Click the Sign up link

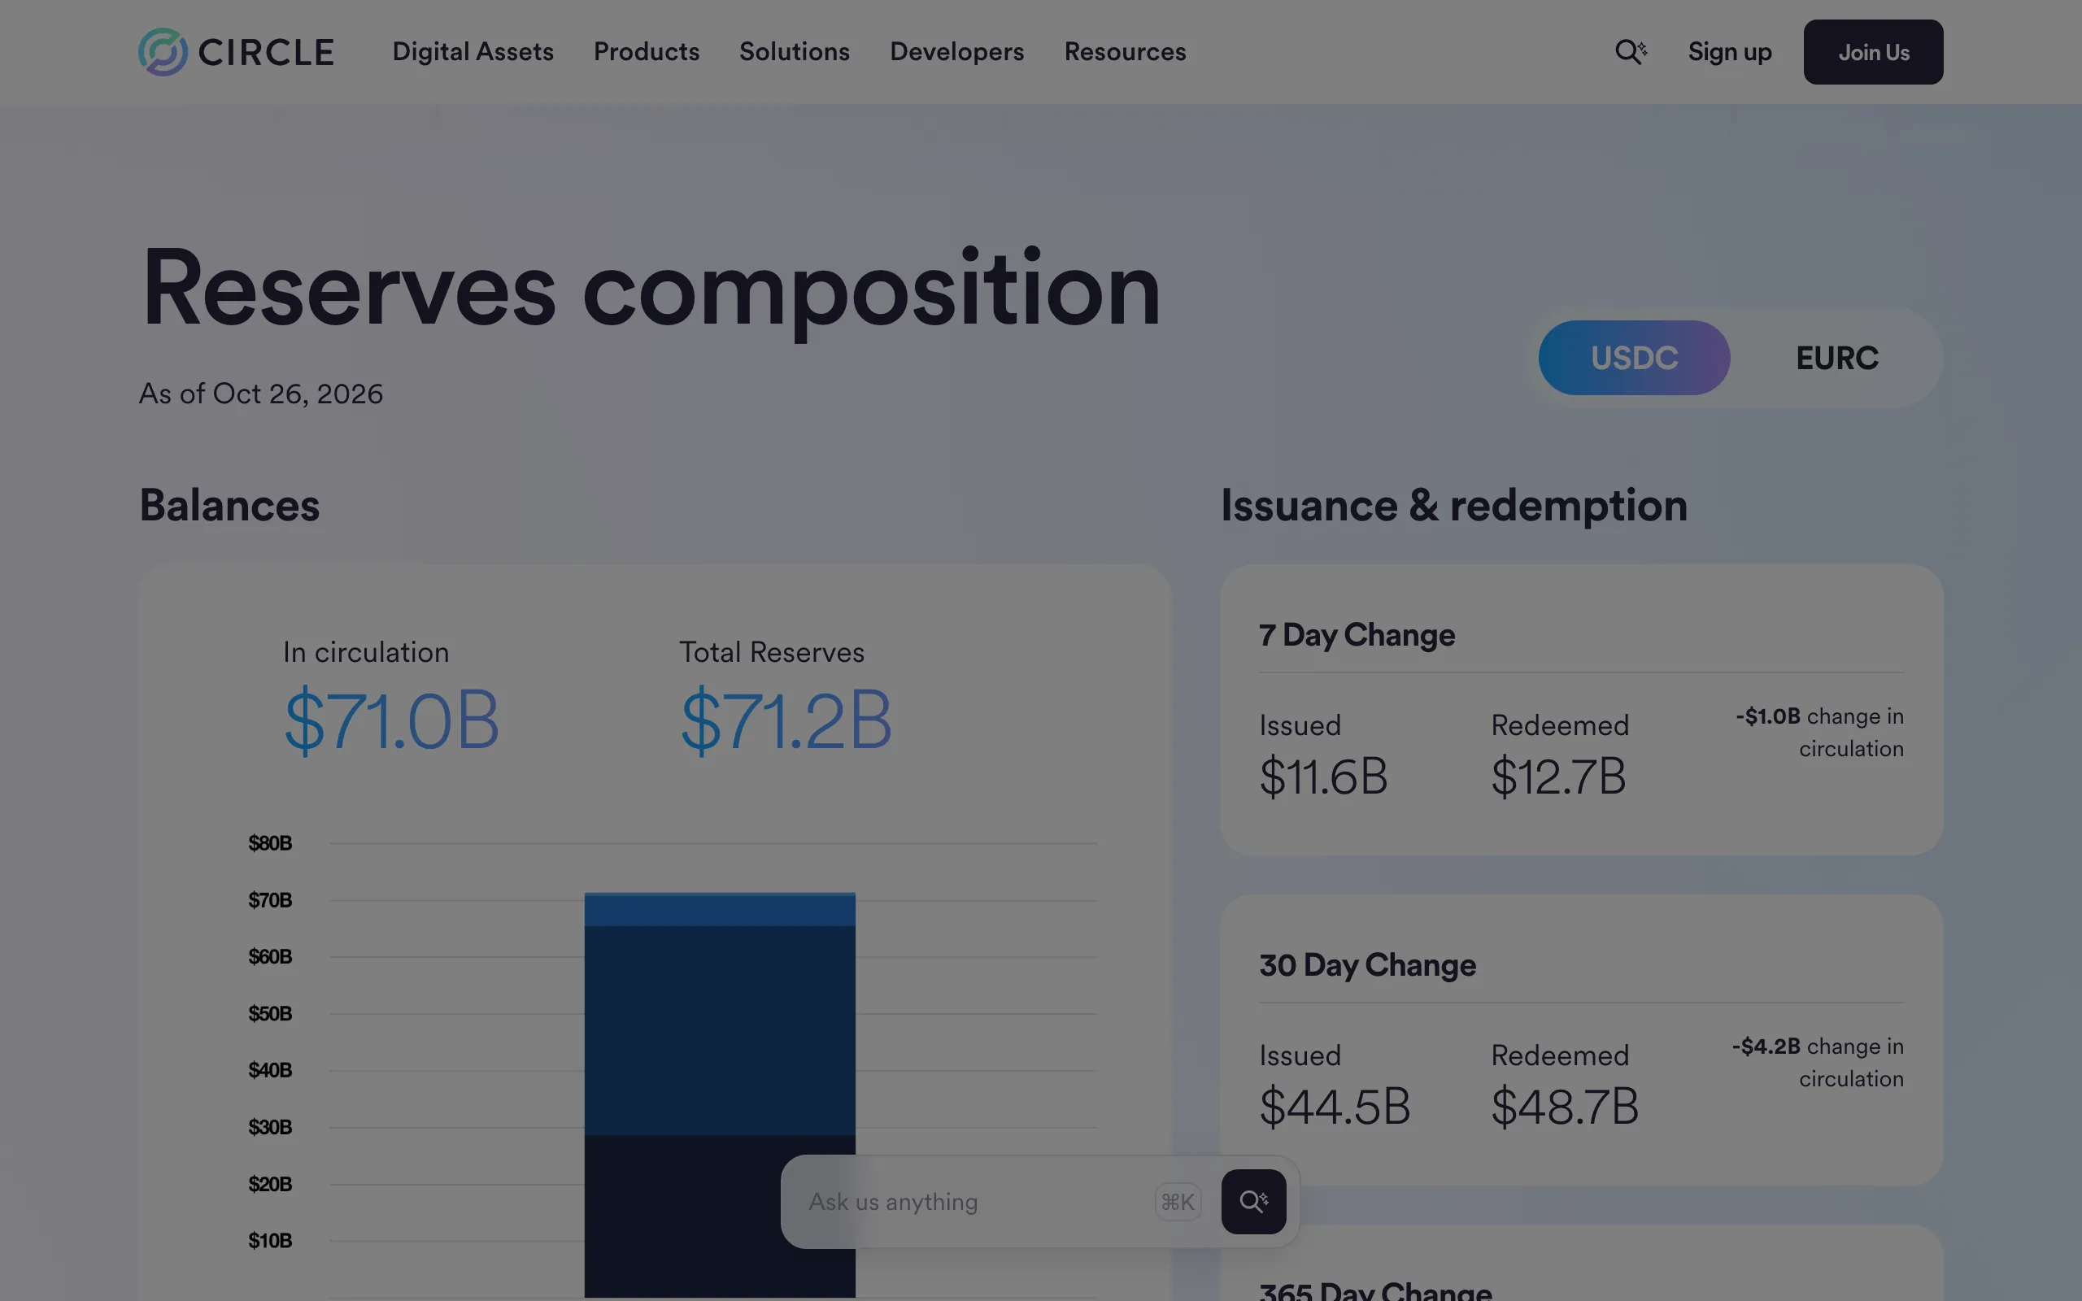tap(1729, 51)
